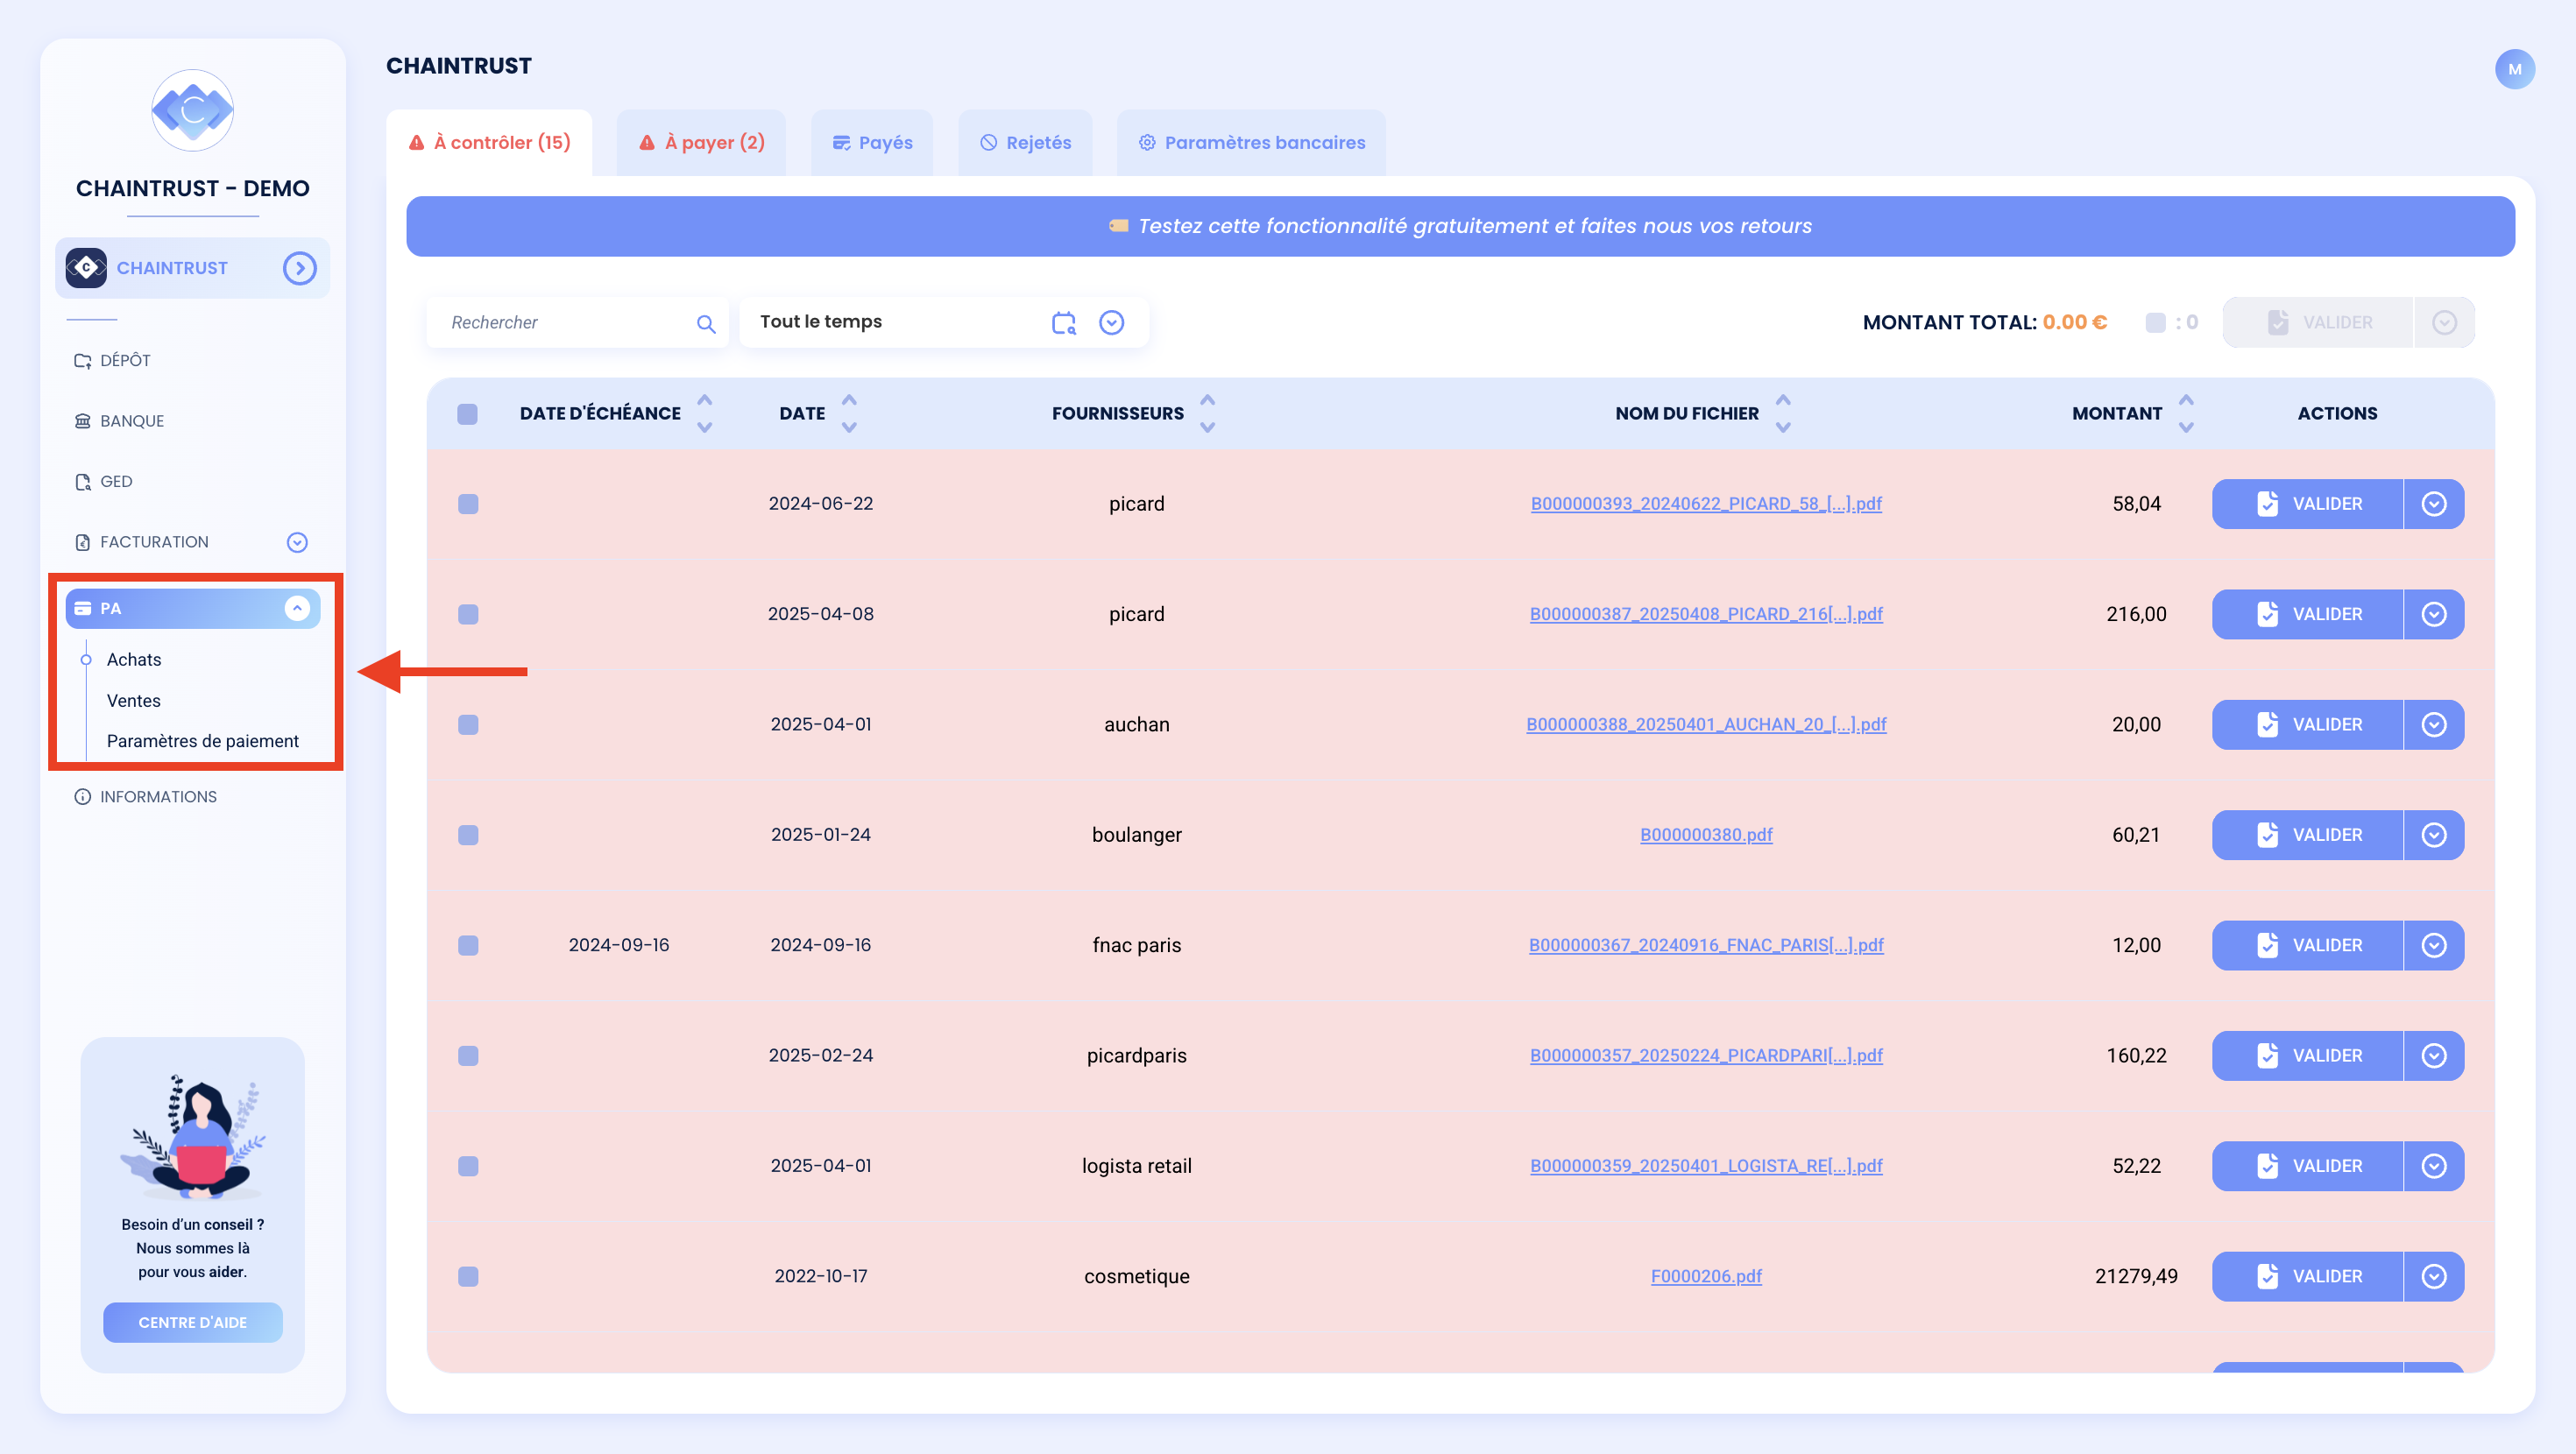Open the PA sidebar section
2576x1454 pixels.
[193, 608]
